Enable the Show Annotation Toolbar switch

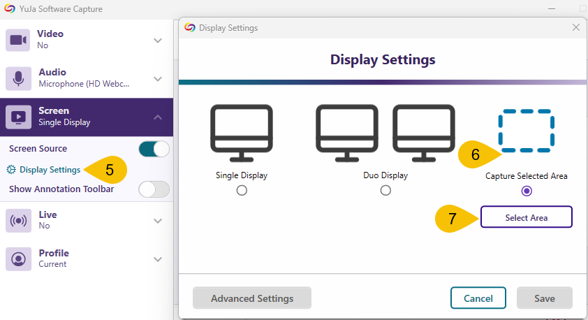[x=154, y=189]
